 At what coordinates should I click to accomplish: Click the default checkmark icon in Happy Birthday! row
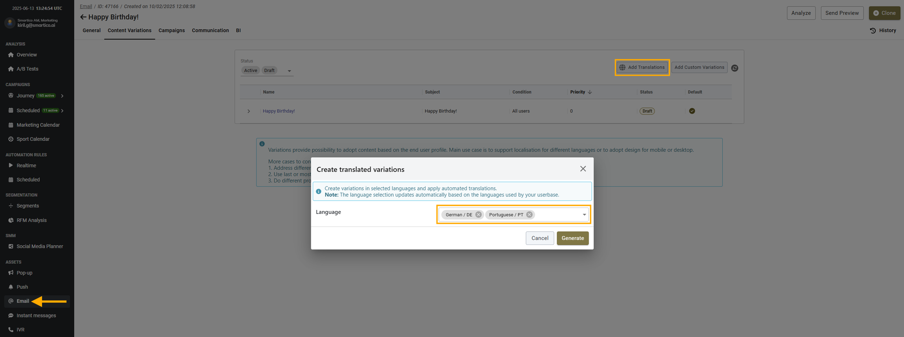coord(692,111)
